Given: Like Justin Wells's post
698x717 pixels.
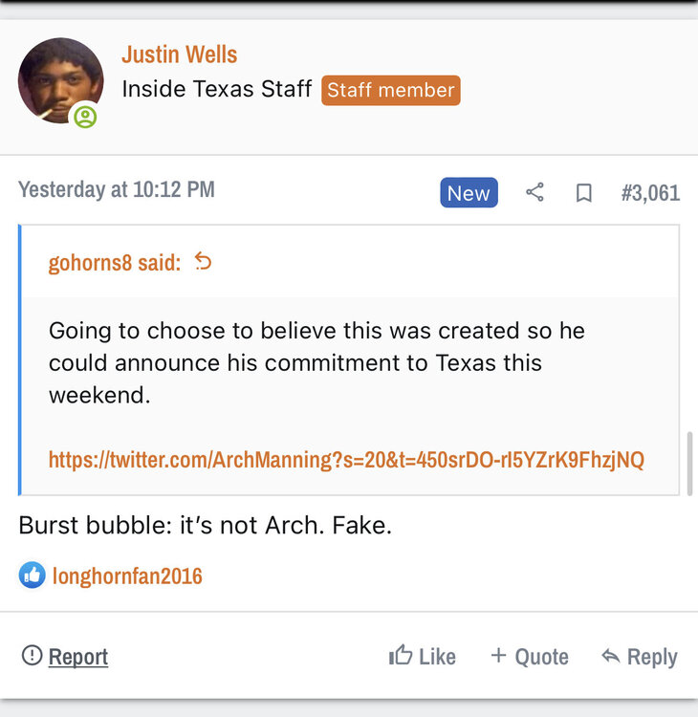Looking at the screenshot, I should click(x=423, y=656).
